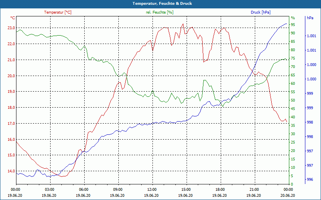Click the green '70' humidity tick label
This screenshot has width=321, height=200.
[x=293, y=67]
